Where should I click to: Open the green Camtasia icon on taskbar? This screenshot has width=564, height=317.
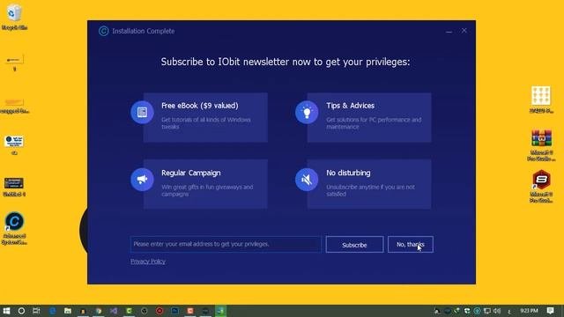point(130,311)
